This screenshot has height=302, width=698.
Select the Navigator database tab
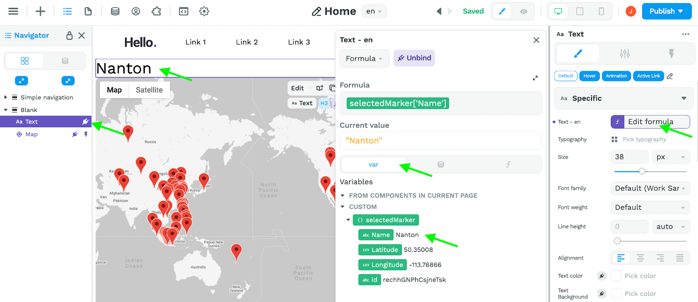(x=65, y=61)
